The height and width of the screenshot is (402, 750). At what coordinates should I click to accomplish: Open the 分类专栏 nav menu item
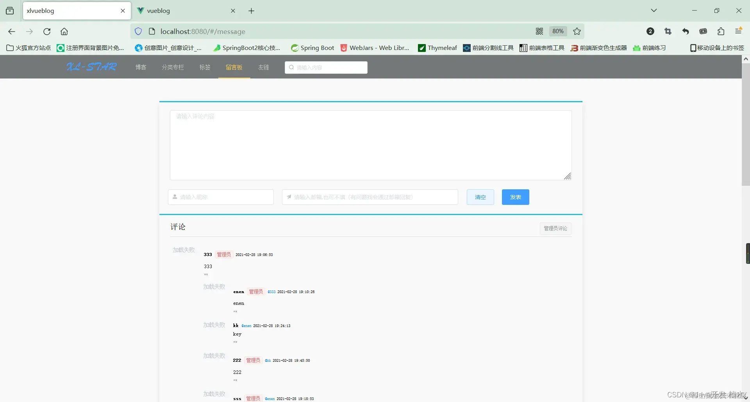[x=173, y=67]
